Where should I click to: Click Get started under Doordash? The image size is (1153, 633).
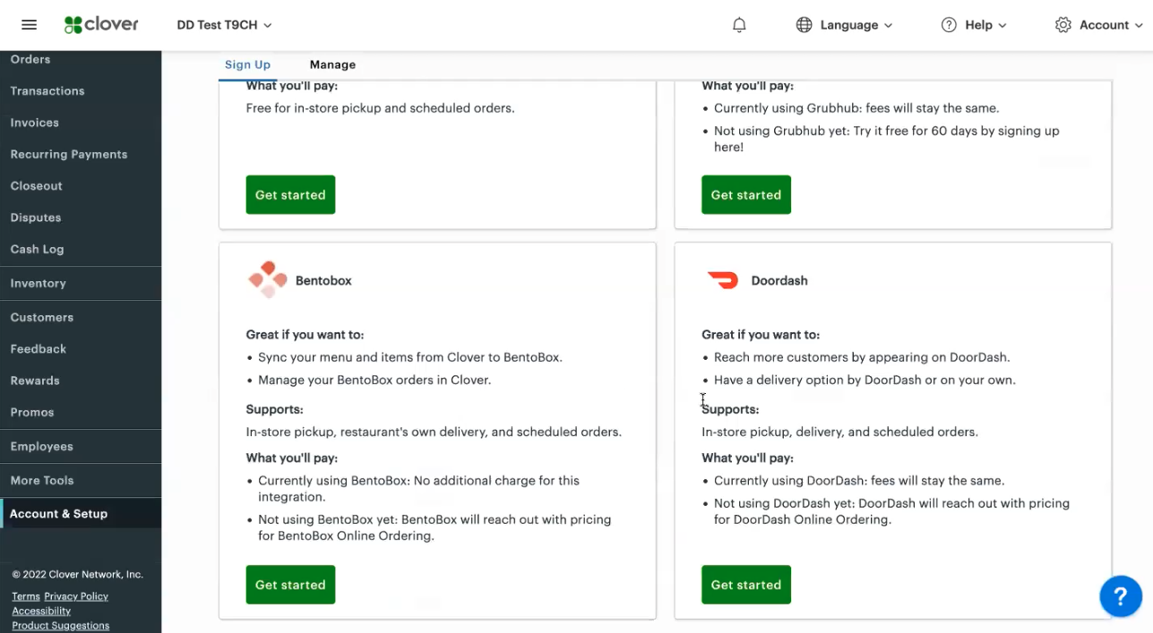(745, 584)
